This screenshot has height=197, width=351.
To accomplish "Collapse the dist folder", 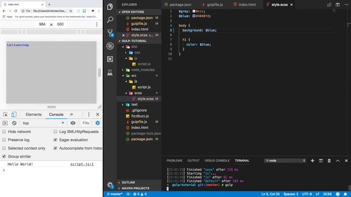I will coord(123,47).
